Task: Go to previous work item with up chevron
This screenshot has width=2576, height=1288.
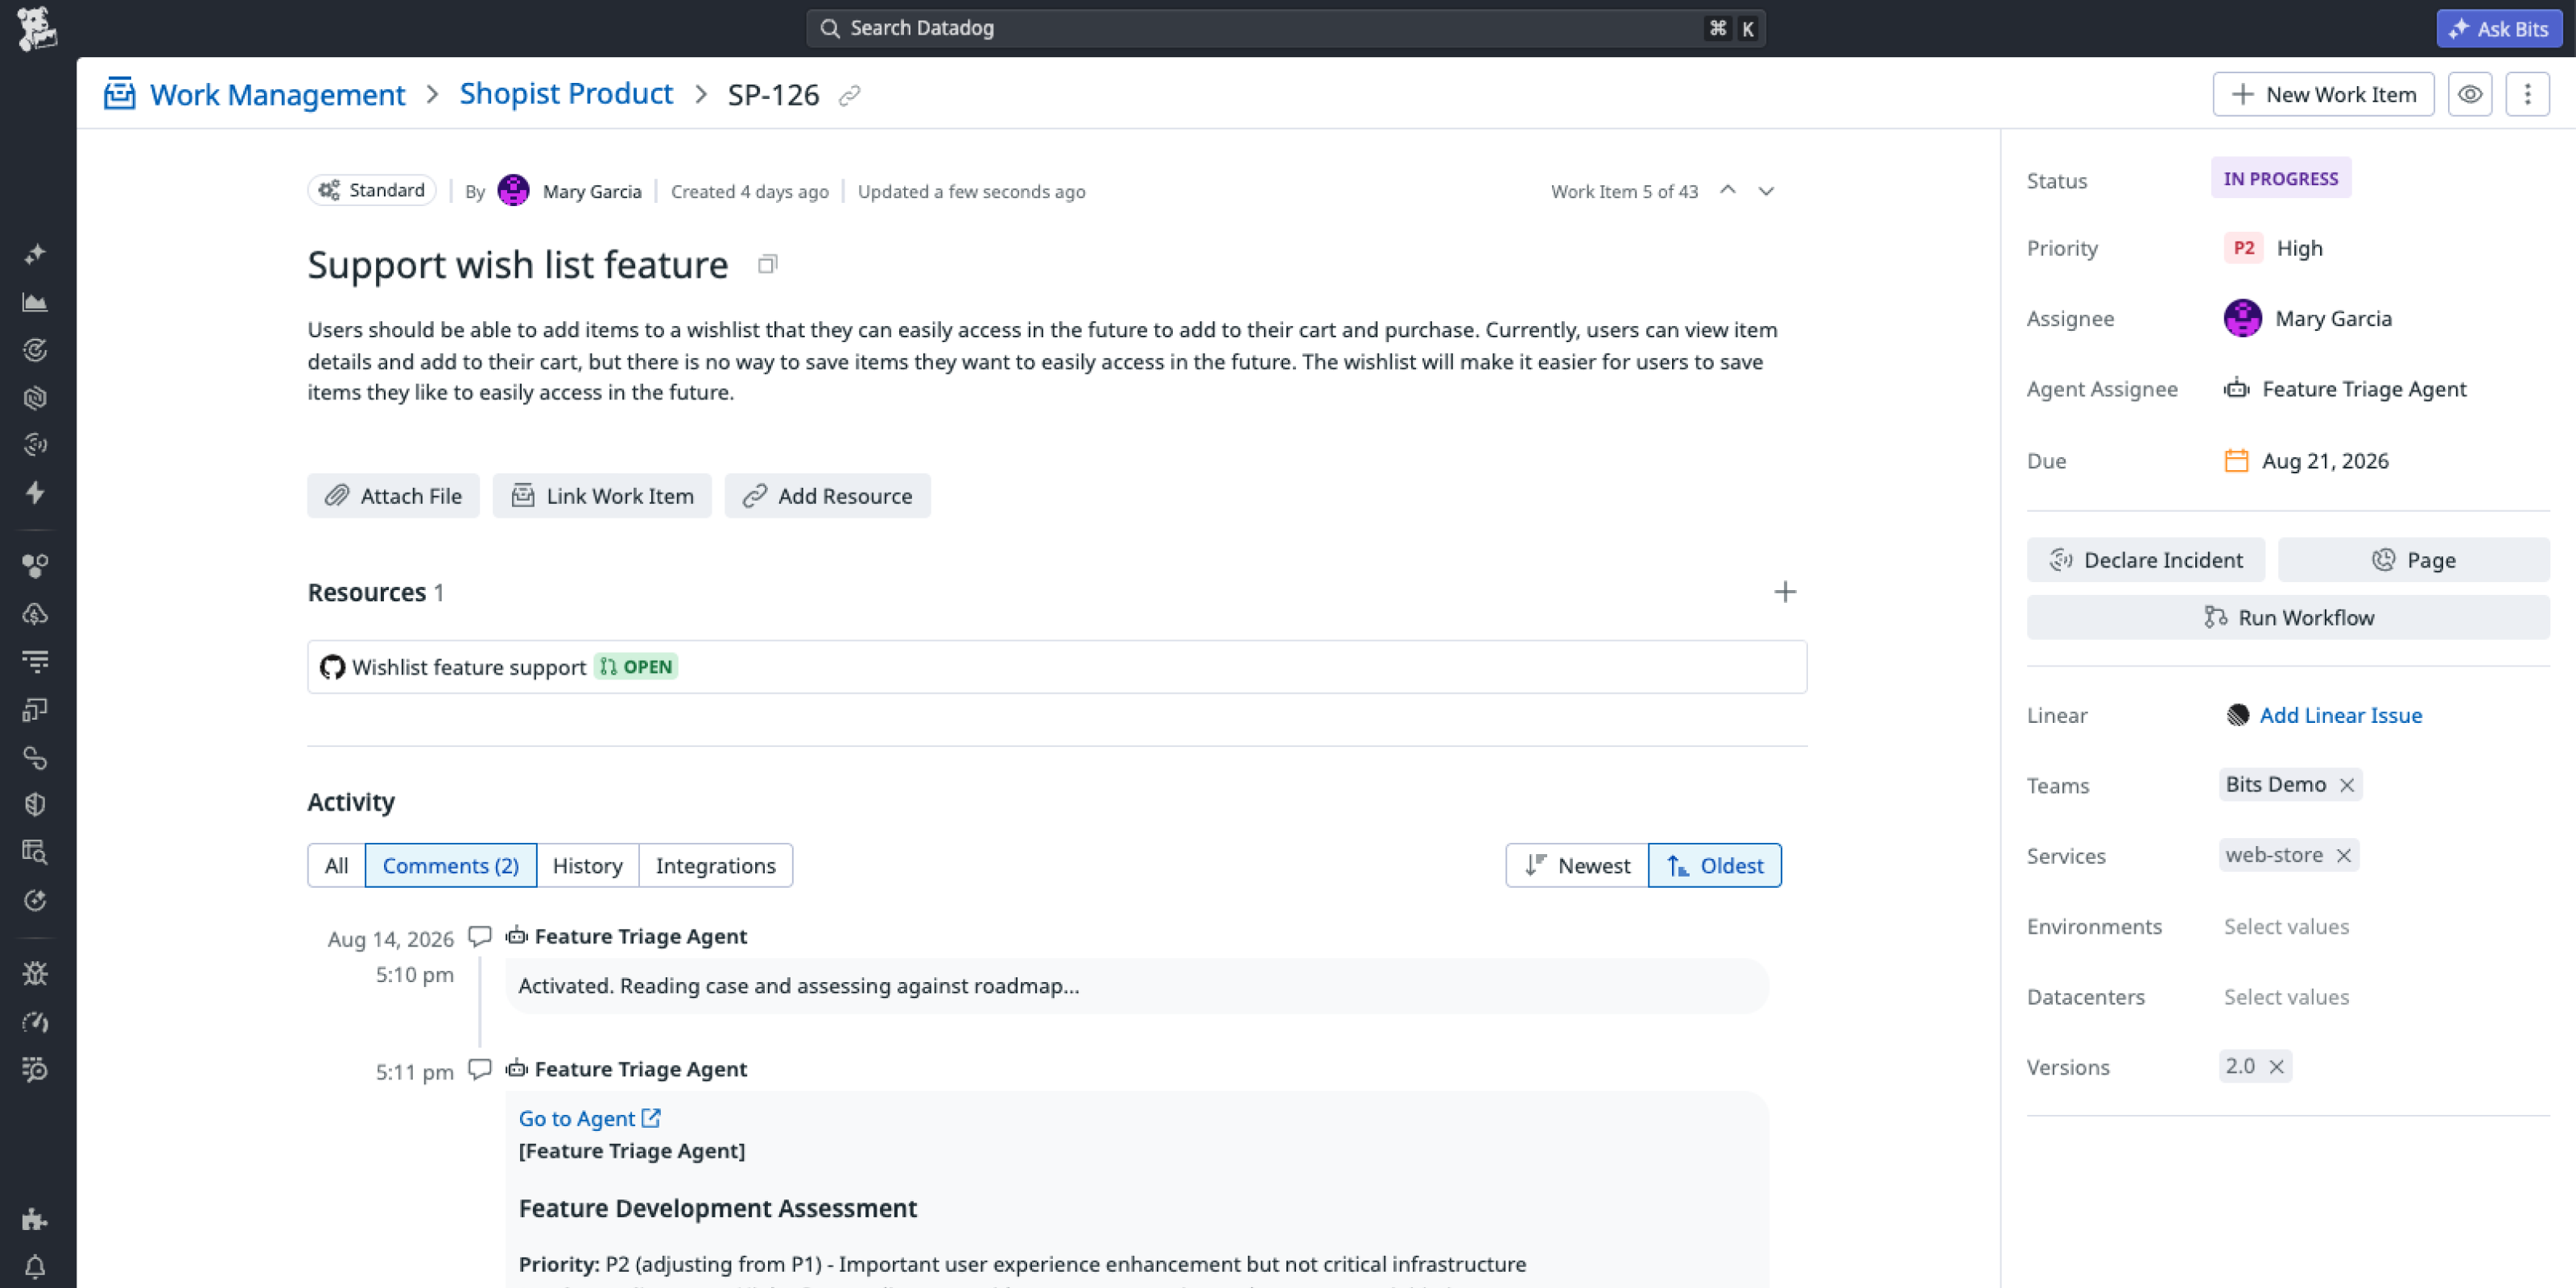Action: (1727, 190)
